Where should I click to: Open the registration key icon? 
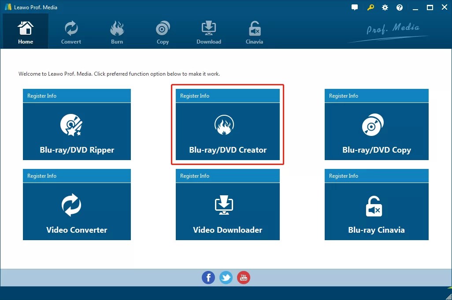tap(370, 7)
